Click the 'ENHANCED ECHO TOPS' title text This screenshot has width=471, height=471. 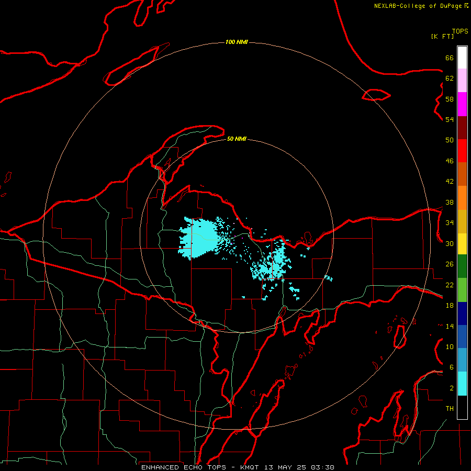[184, 467]
